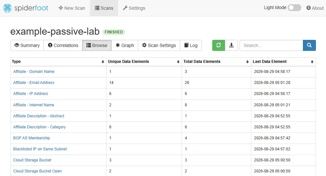
Task: Open BGP AS Membership results
Action: coord(32,138)
